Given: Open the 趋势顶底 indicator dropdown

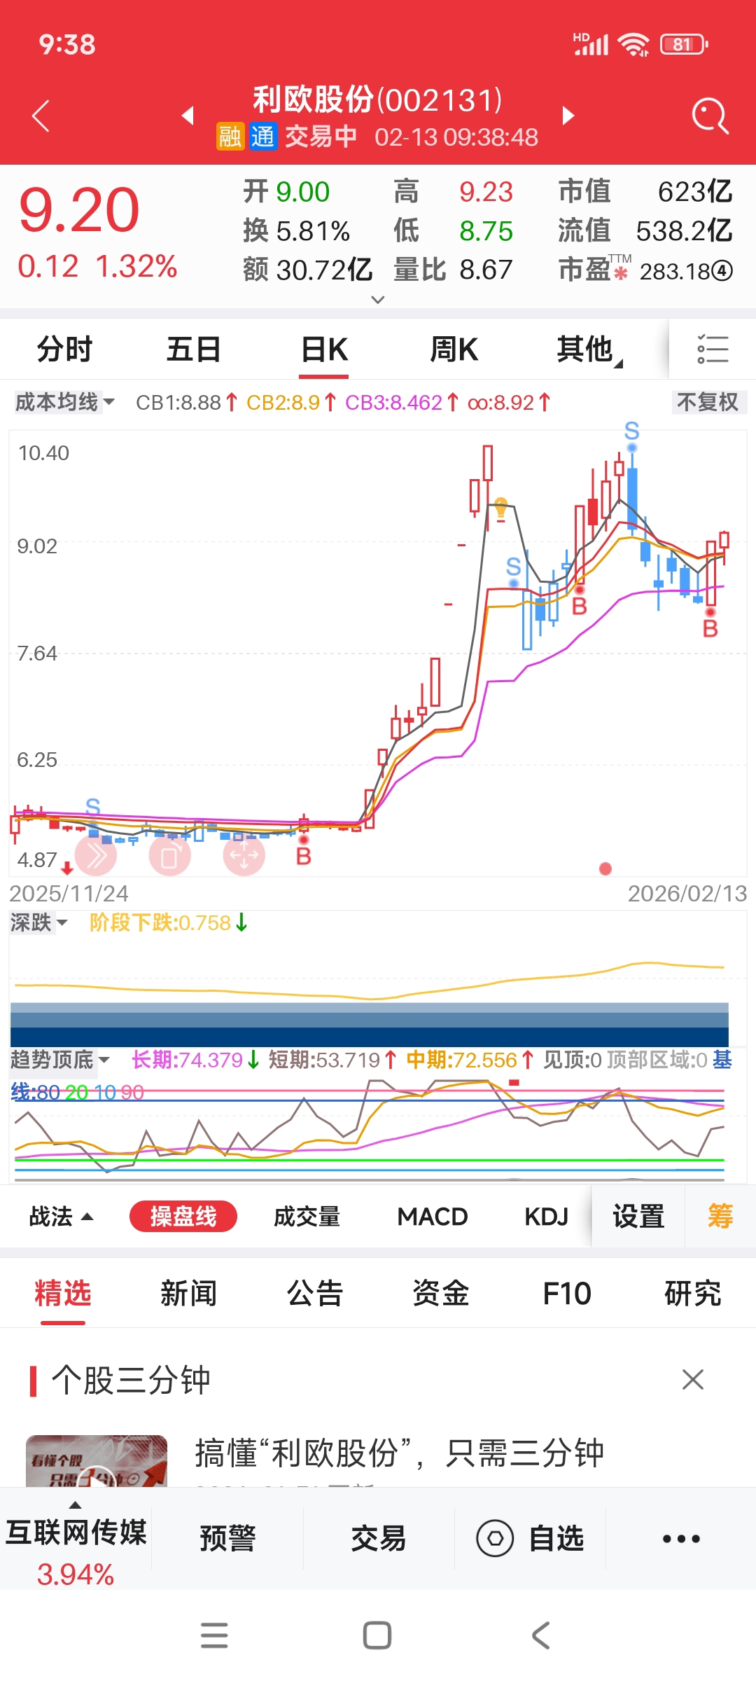Looking at the screenshot, I should (59, 1060).
